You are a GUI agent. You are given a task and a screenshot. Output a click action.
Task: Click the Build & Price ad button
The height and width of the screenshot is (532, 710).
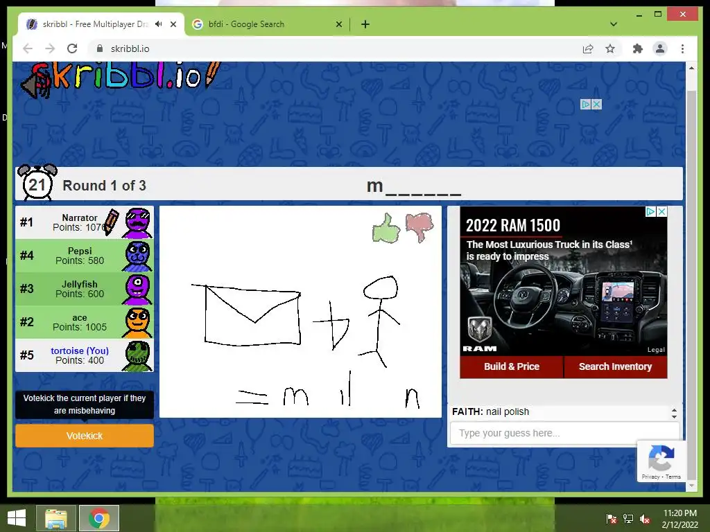coord(512,366)
